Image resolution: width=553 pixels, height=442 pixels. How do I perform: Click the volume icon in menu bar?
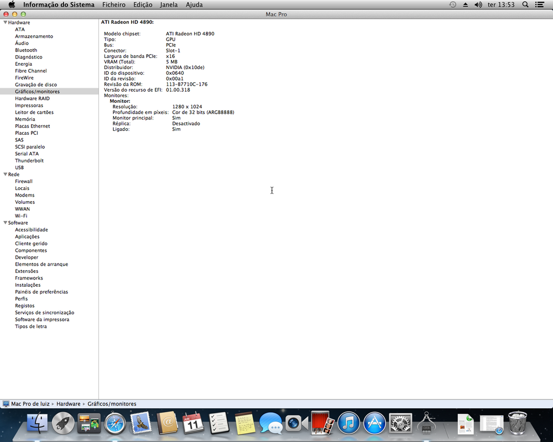tap(478, 4)
